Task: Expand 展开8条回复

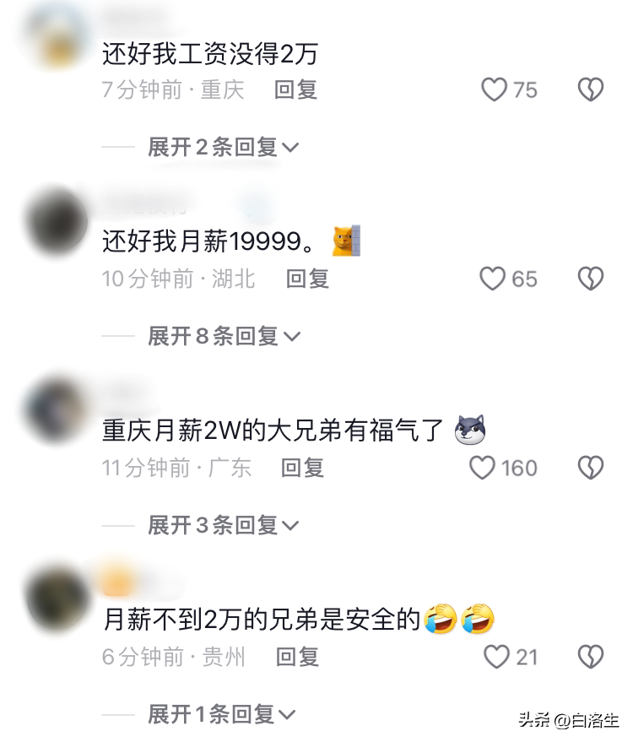Action: [224, 337]
